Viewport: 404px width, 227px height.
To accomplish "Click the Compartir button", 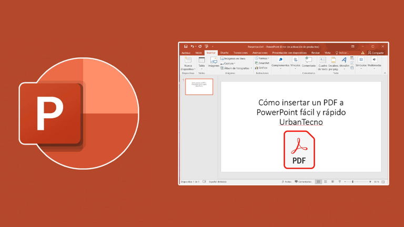I will tap(376, 53).
